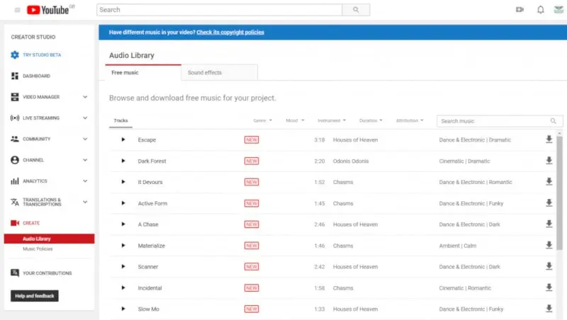Click the YOUR CONTRIBUTIONS label
The image size is (567, 320).
(47, 273)
